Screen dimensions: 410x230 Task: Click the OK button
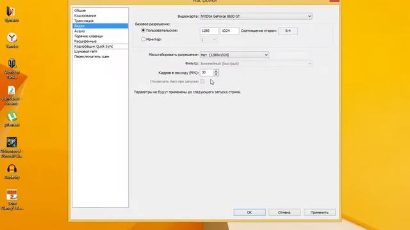point(249,212)
